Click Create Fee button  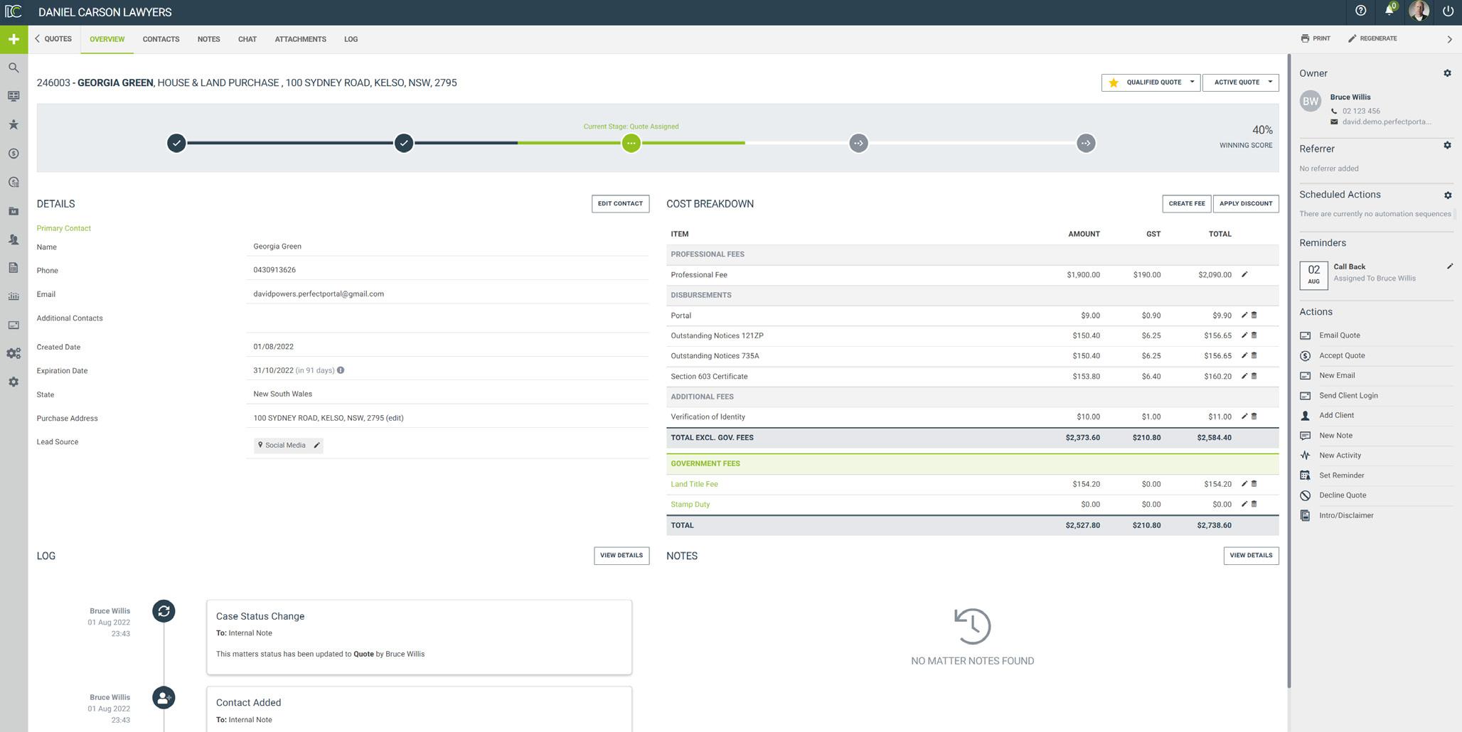1187,204
